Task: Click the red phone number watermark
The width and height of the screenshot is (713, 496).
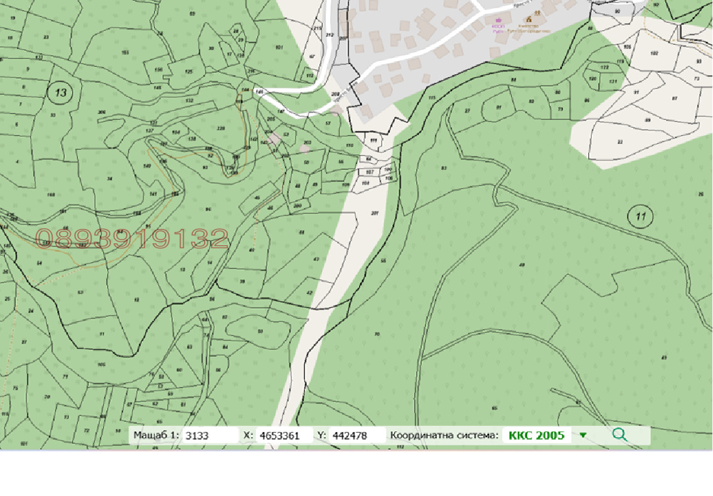Action: coord(132,238)
